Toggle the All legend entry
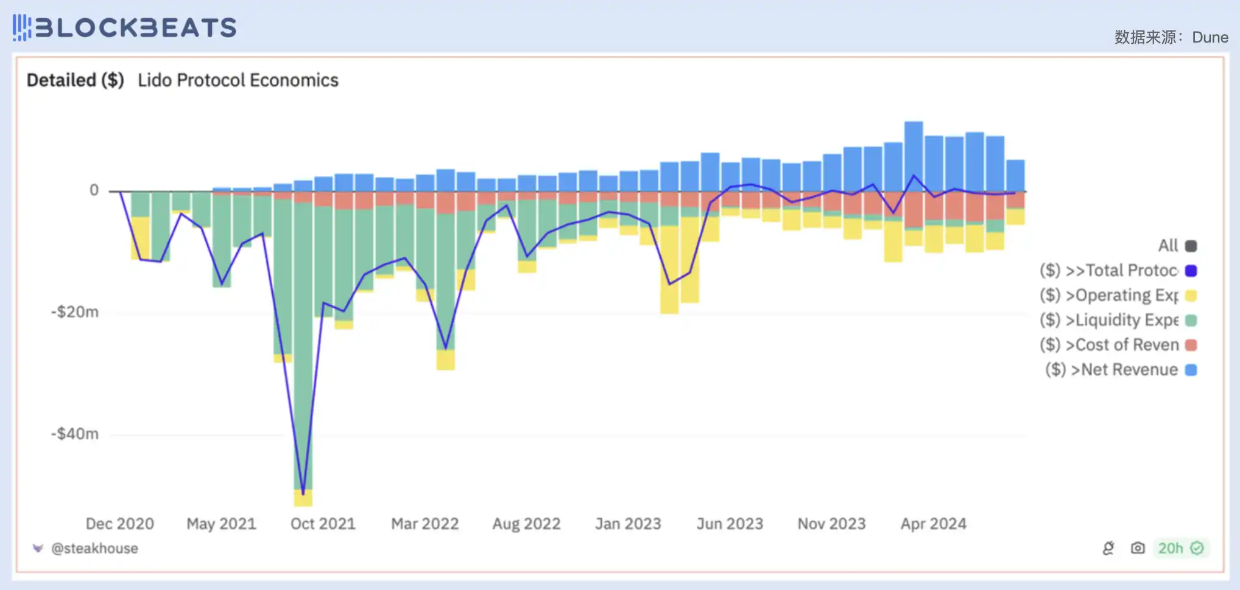This screenshot has width=1240, height=590. click(1168, 246)
